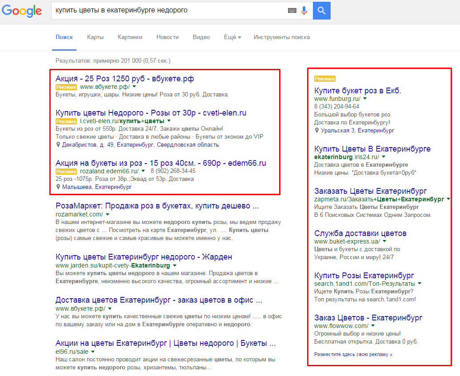Open ad Купить цветы Недорого - Розы от 30р
Screen dimensions: 460x376
click(151, 113)
